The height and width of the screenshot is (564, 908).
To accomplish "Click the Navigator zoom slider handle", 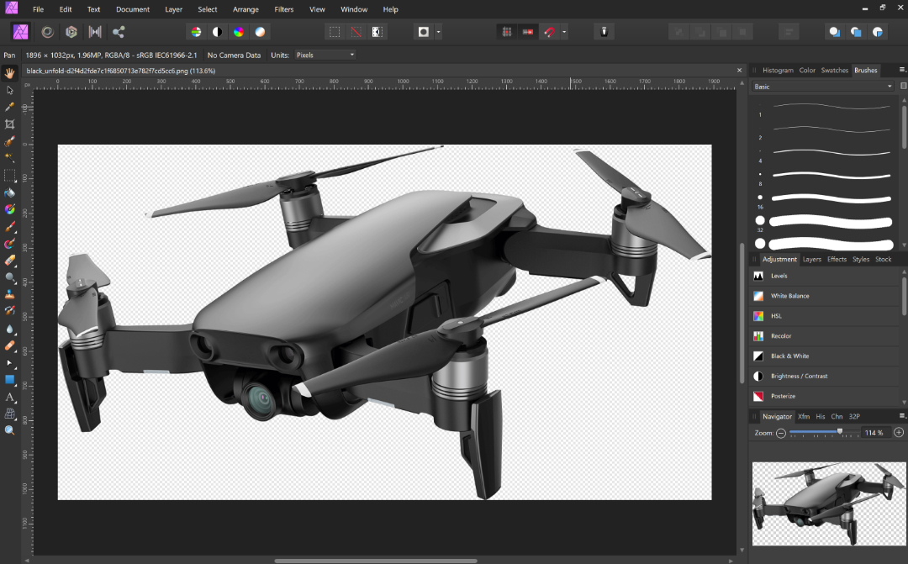I will coord(839,432).
